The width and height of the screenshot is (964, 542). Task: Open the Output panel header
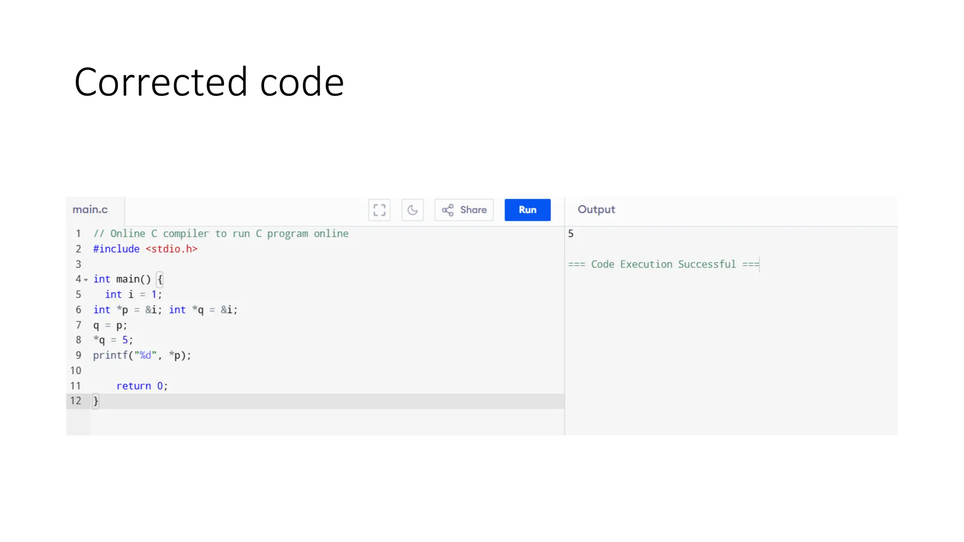596,210
